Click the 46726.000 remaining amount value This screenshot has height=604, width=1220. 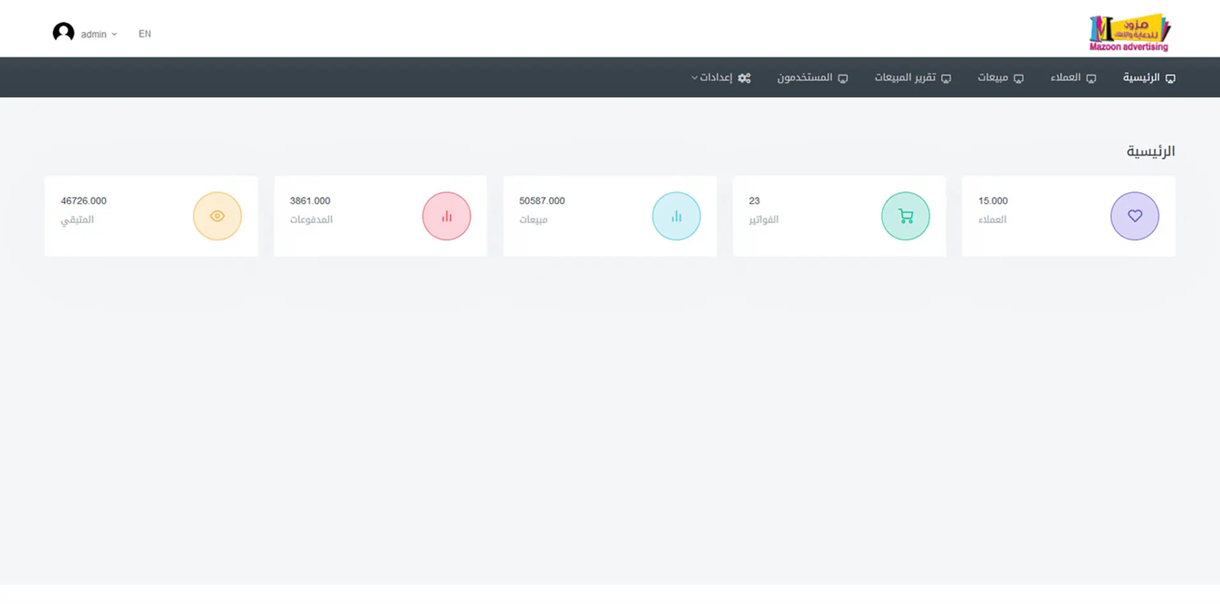(x=84, y=201)
